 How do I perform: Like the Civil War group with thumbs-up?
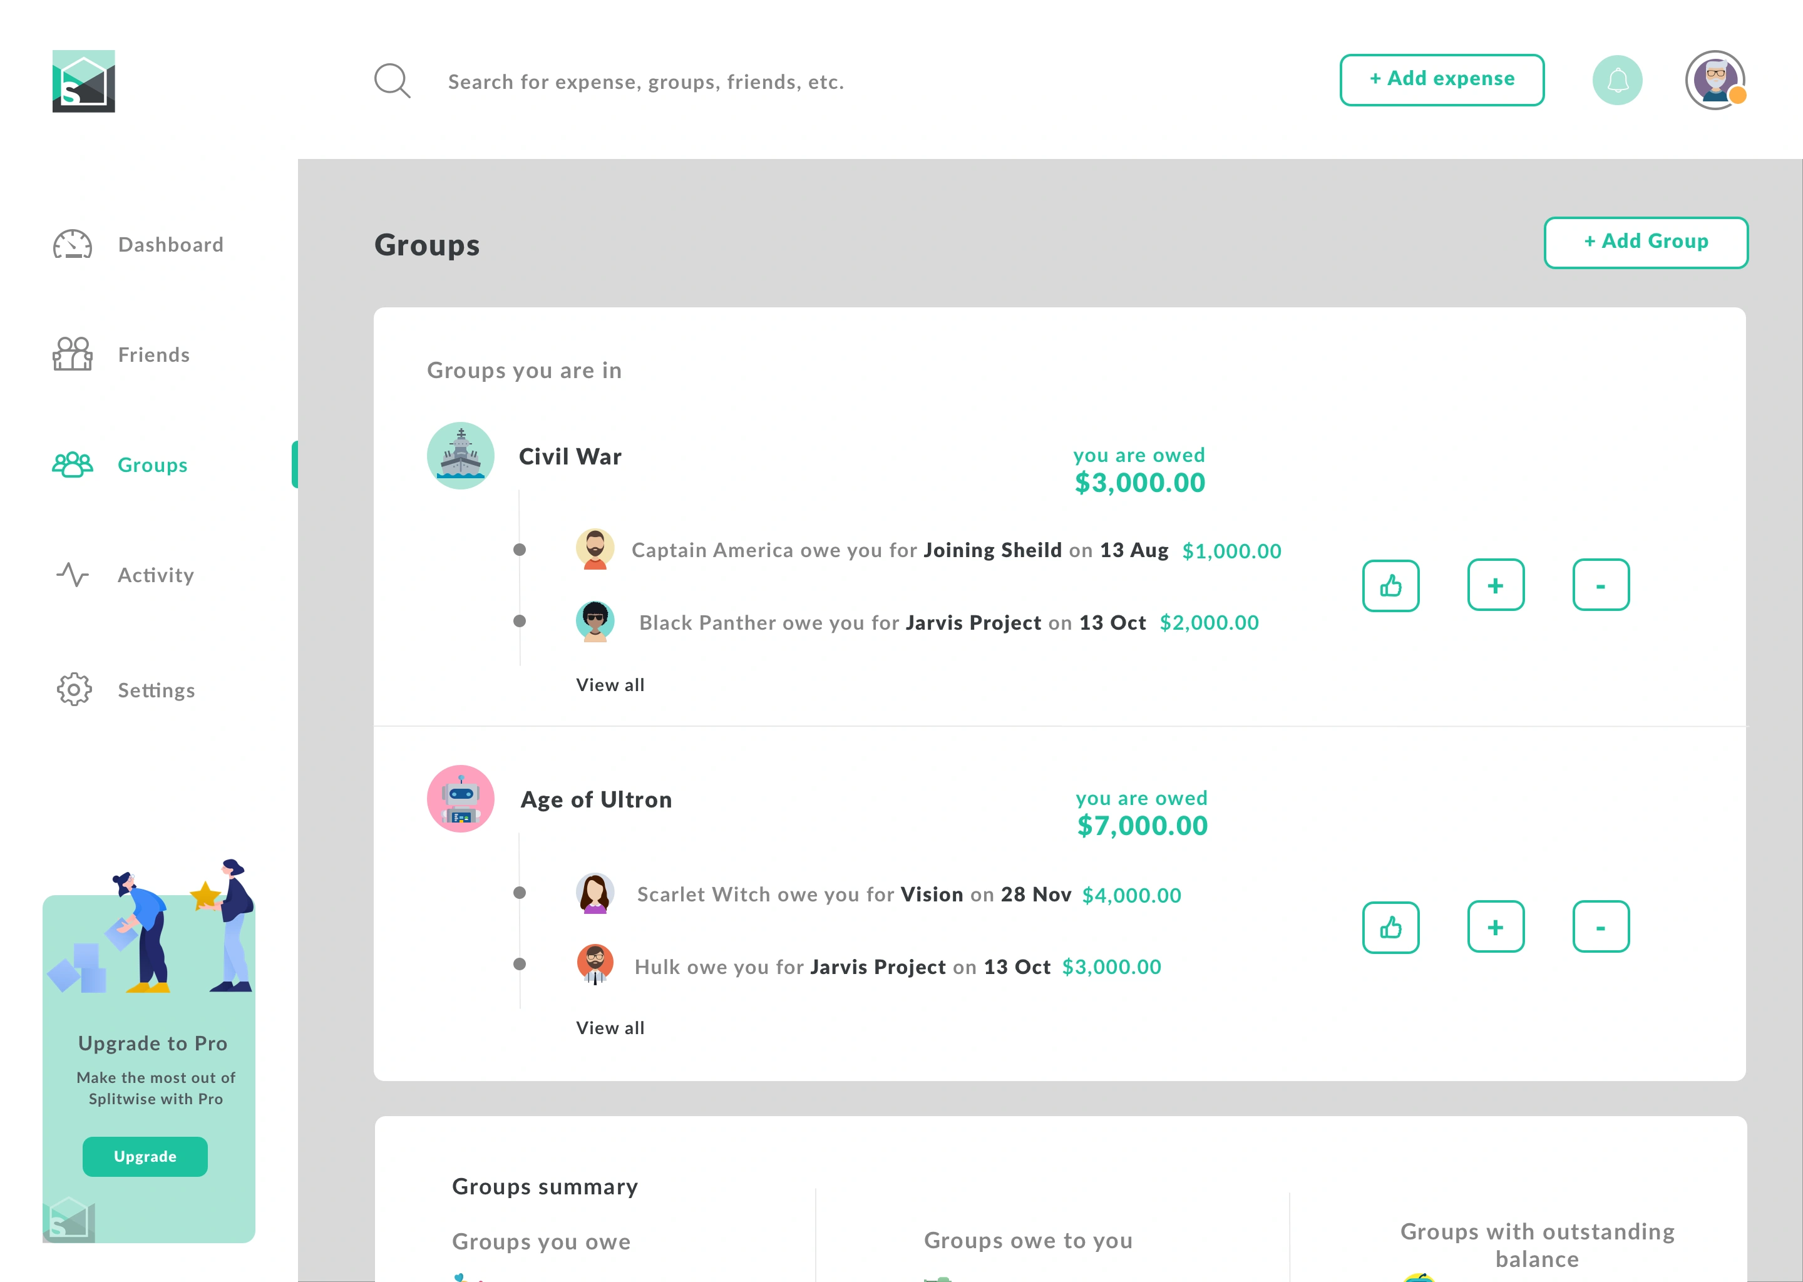point(1390,586)
